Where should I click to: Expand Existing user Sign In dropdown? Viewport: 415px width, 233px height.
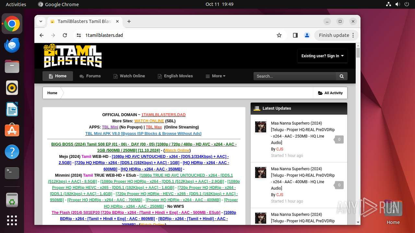(323, 56)
